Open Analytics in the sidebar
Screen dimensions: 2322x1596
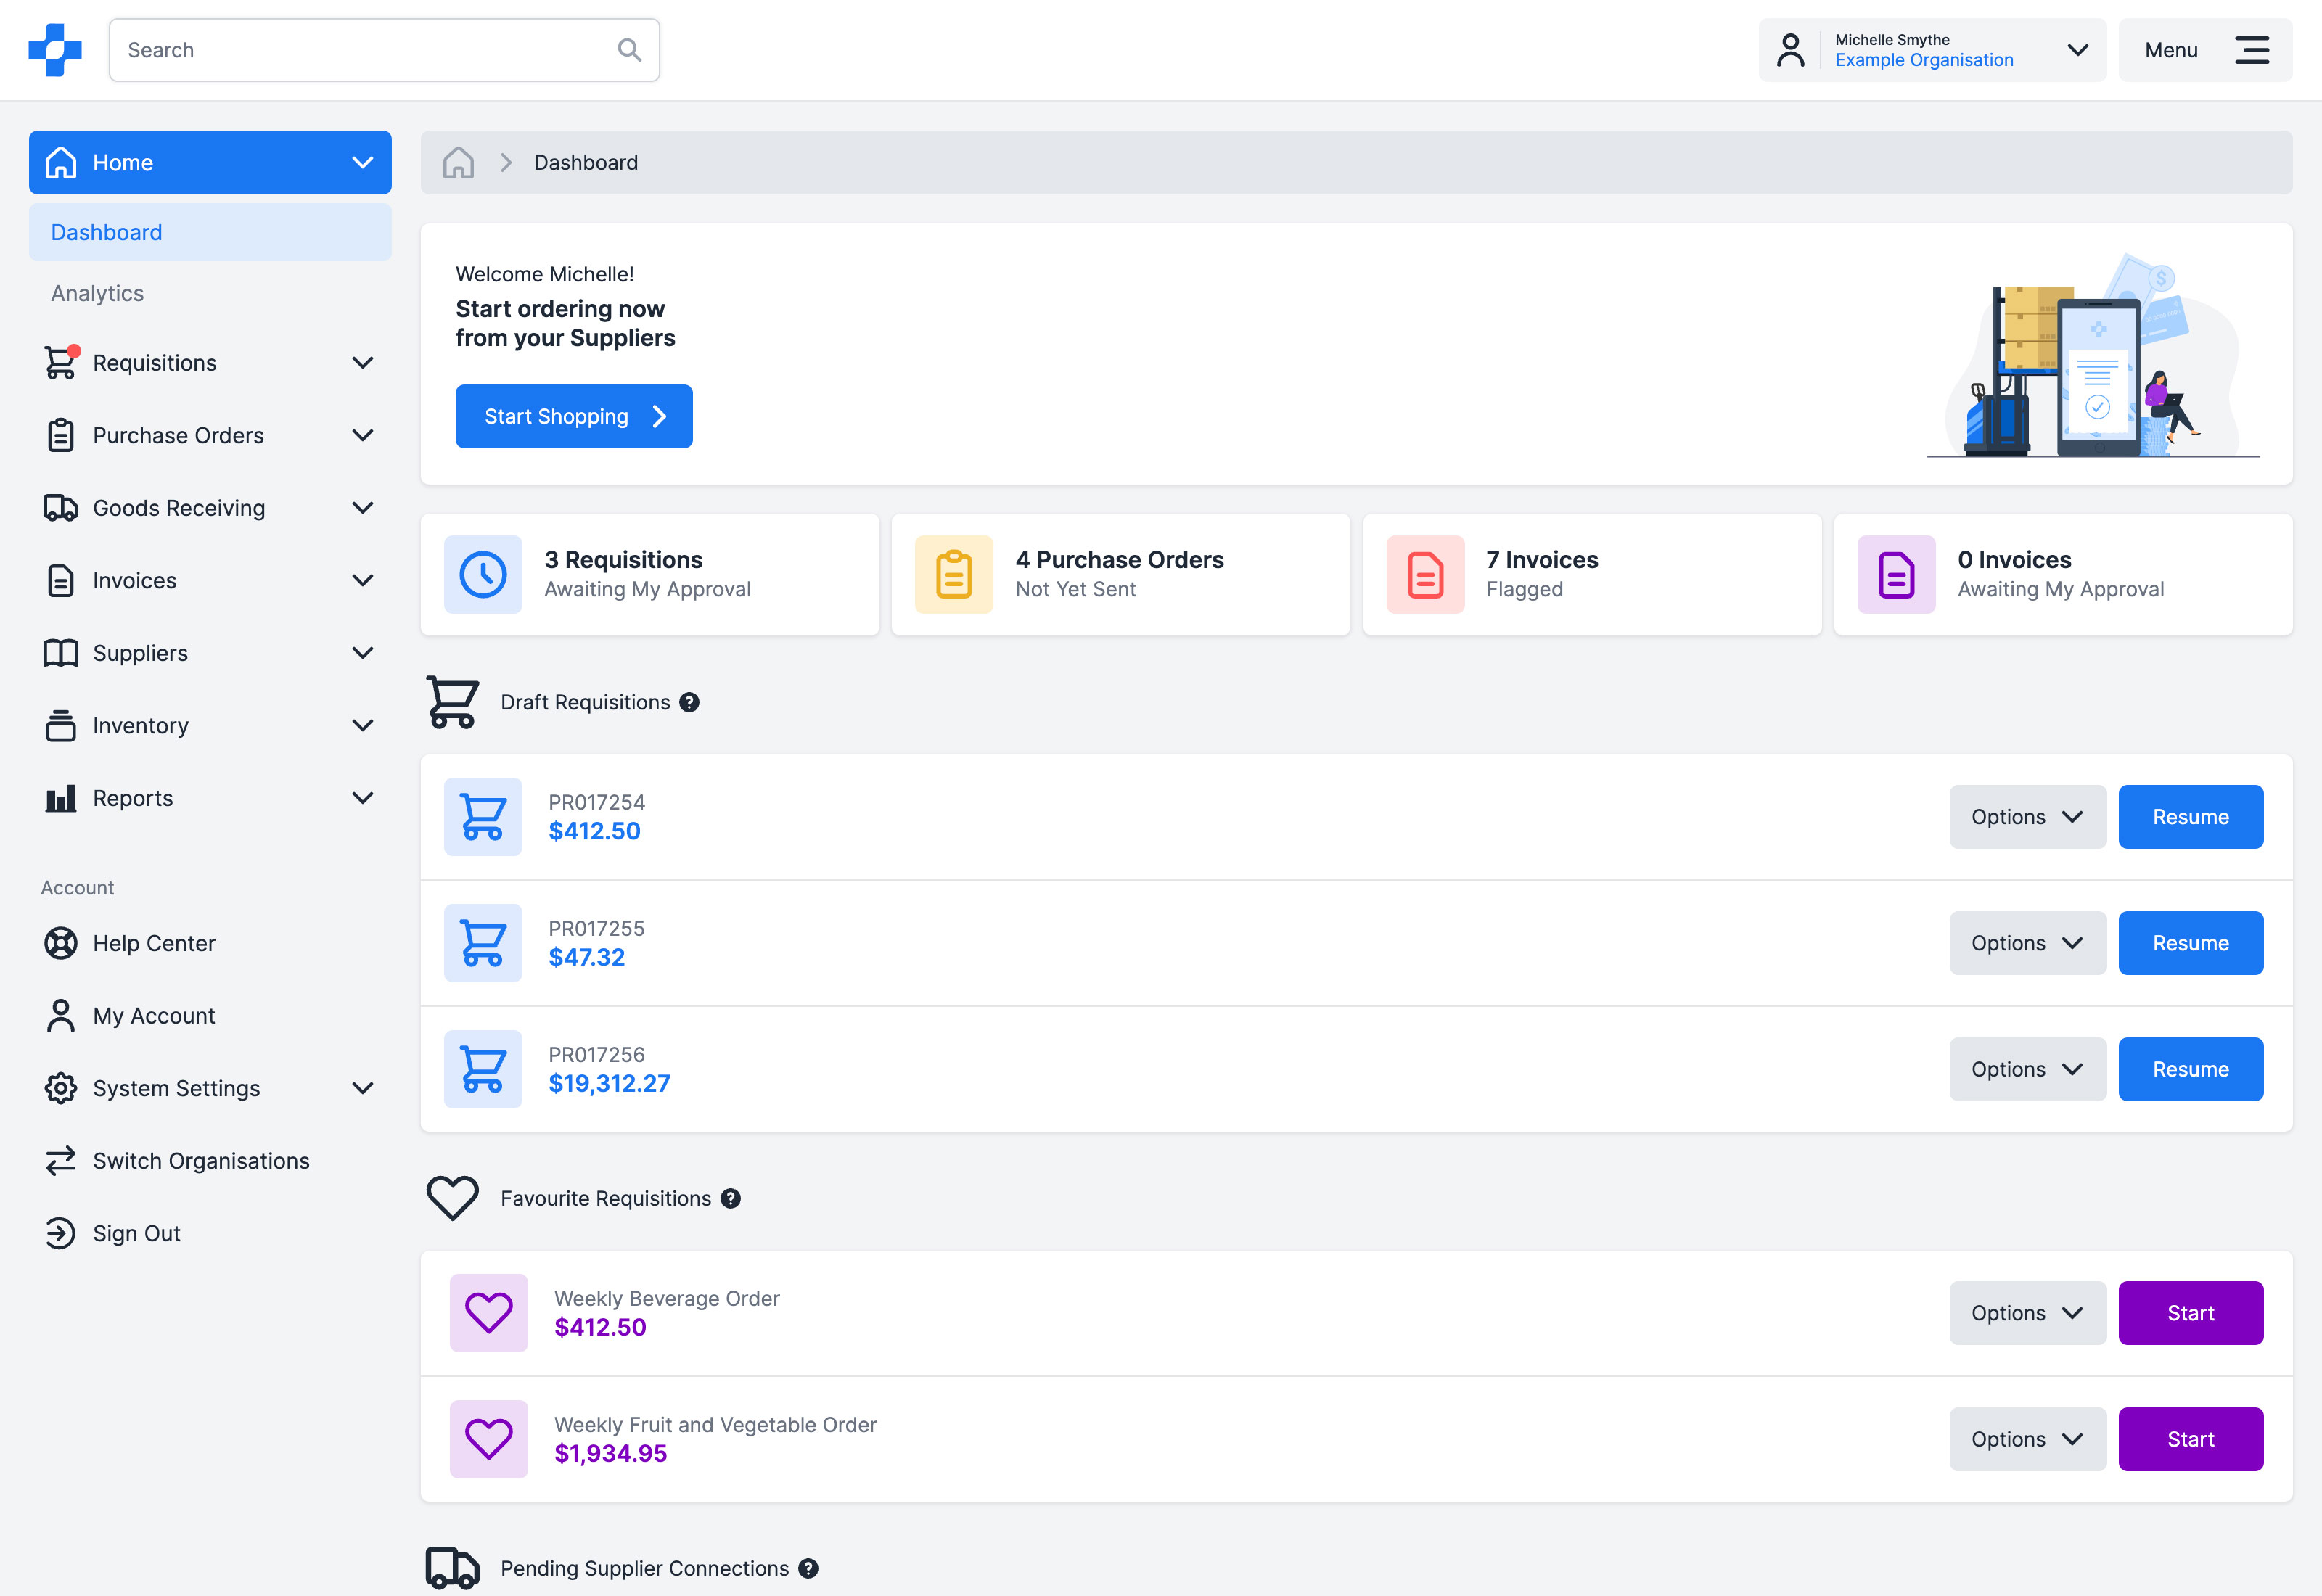(x=98, y=293)
